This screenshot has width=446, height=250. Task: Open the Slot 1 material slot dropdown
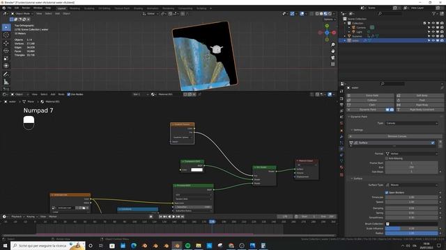pos(141,94)
